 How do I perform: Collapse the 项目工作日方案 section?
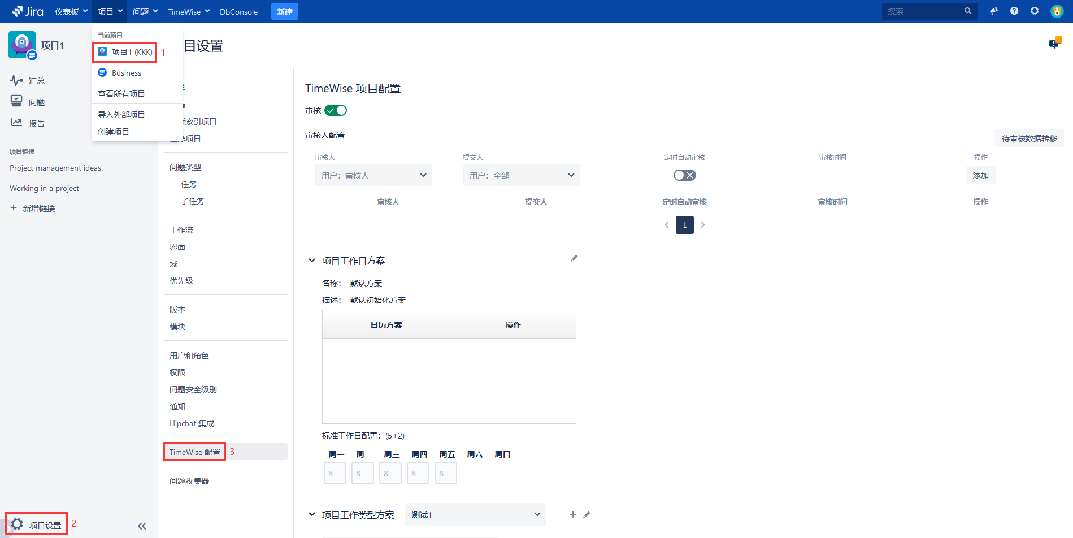(311, 261)
